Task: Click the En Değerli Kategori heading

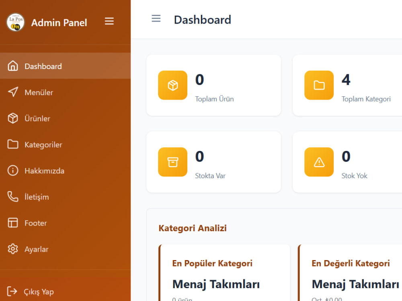Action: coord(351,263)
